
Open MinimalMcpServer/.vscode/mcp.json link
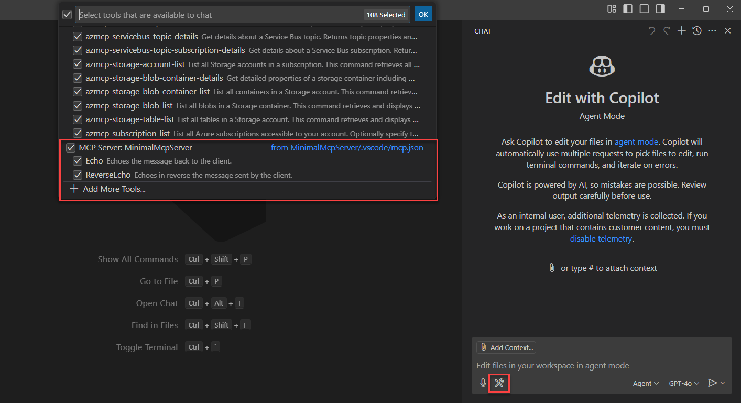(x=347, y=148)
